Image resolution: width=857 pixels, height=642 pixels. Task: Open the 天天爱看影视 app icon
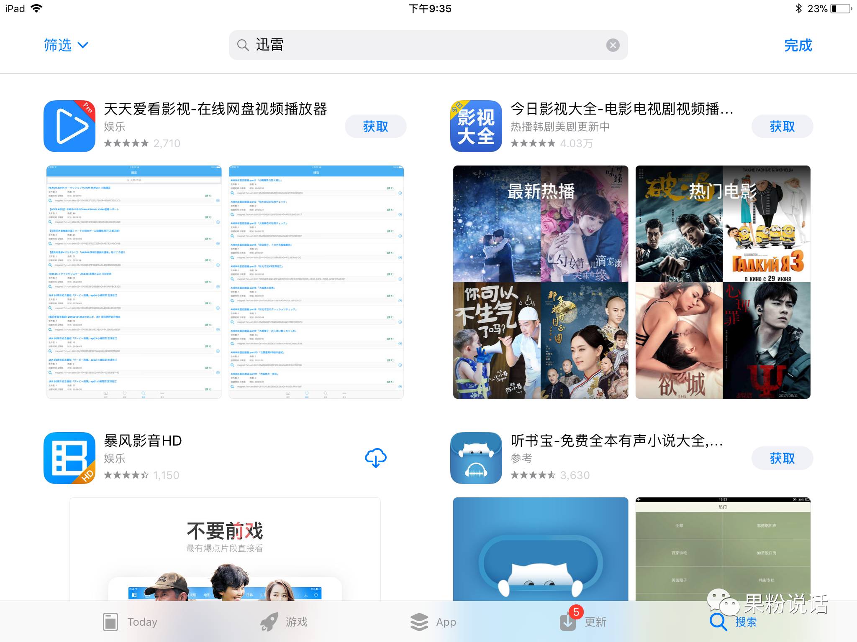(x=69, y=126)
